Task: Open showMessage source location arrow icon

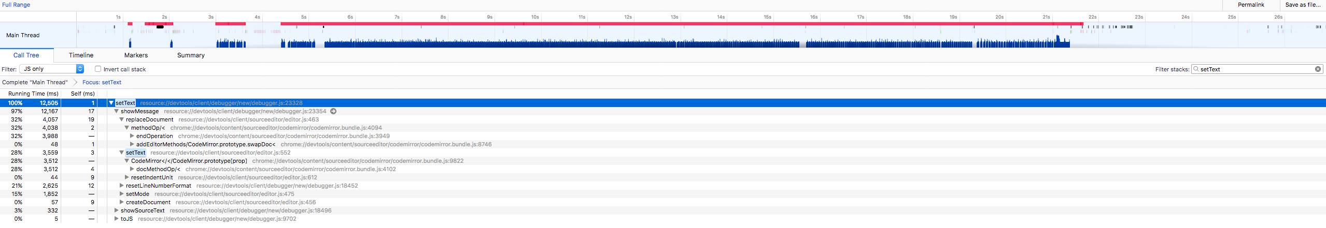Action: pyautogui.click(x=333, y=111)
